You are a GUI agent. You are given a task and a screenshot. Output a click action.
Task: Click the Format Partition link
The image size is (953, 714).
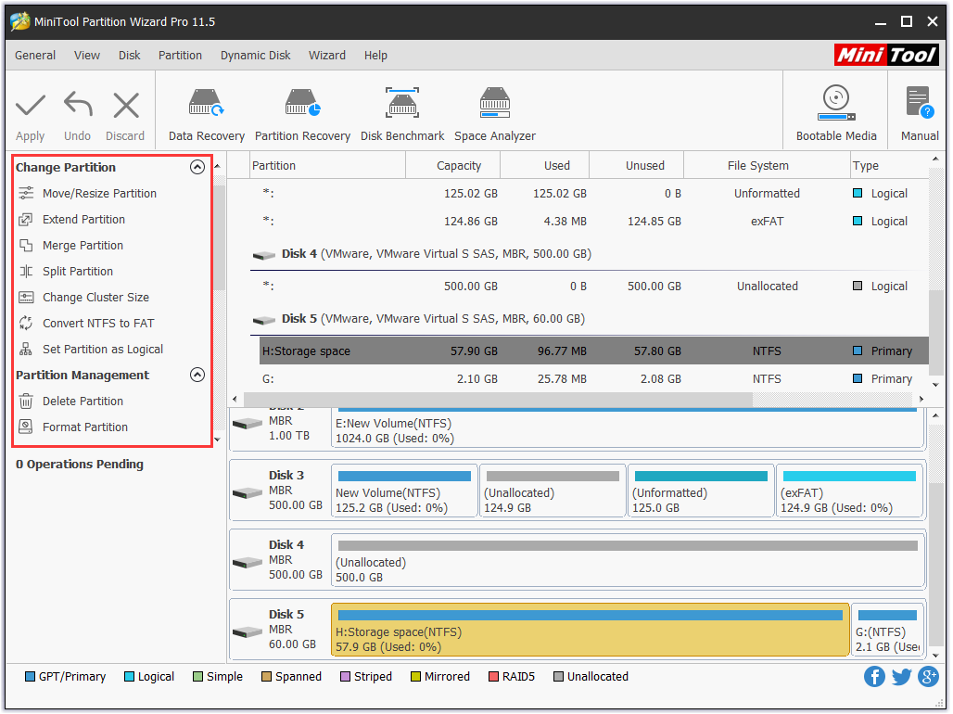point(85,427)
